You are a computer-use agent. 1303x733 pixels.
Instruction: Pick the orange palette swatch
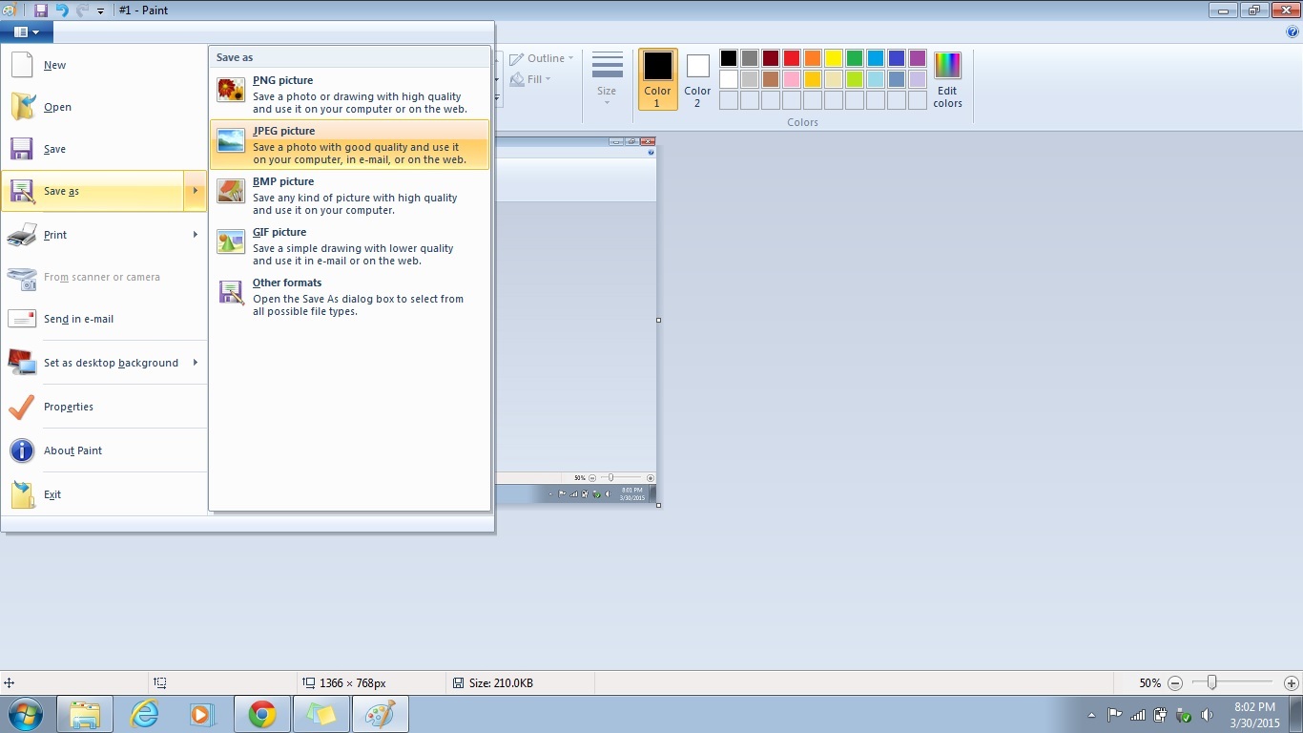(813, 59)
